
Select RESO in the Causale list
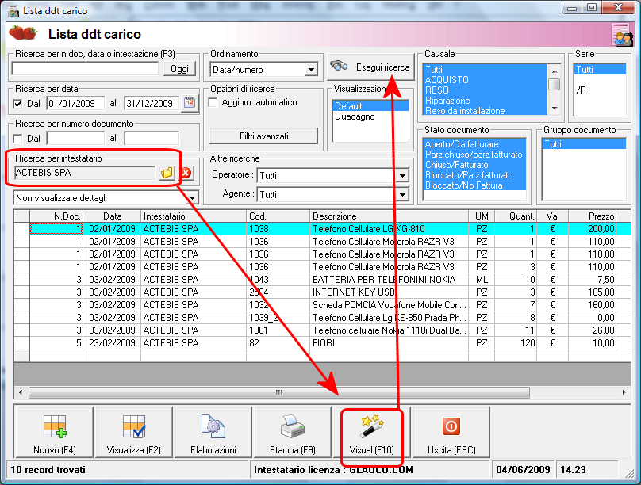(486, 90)
